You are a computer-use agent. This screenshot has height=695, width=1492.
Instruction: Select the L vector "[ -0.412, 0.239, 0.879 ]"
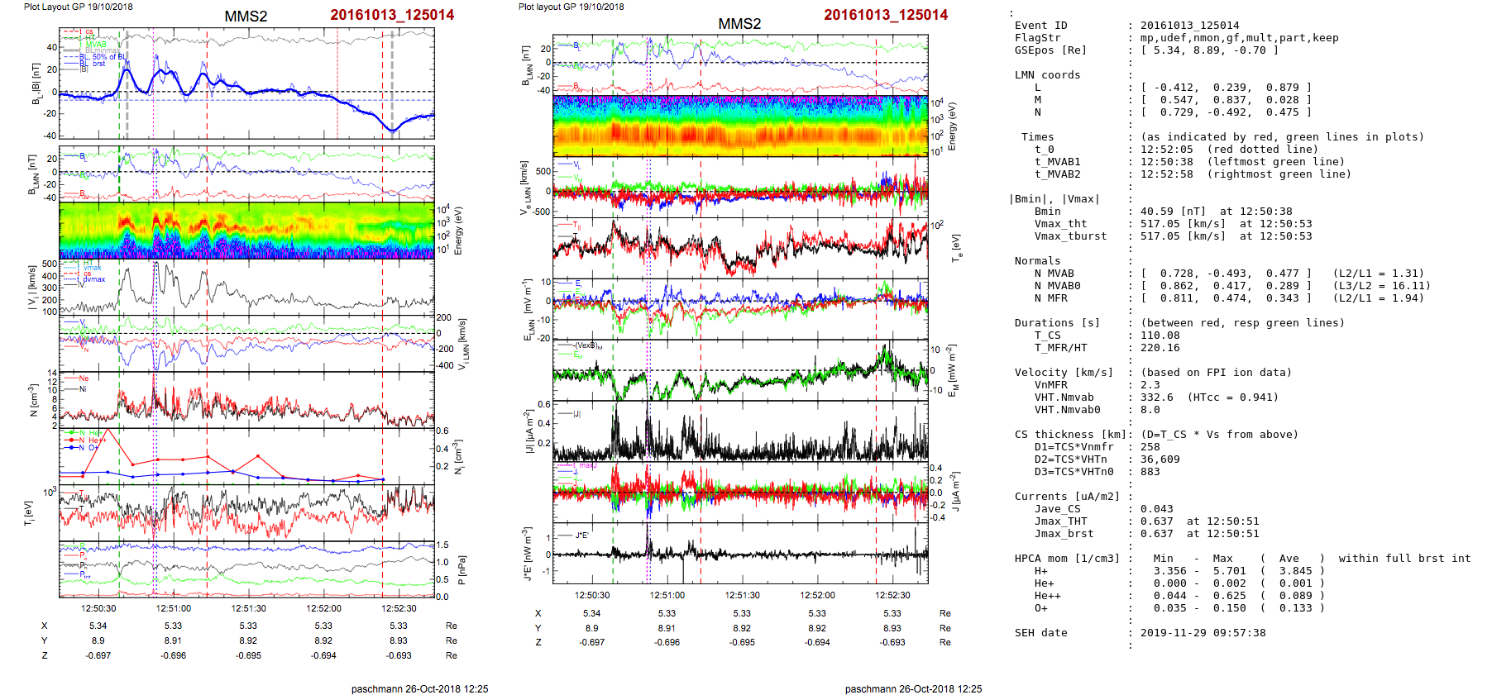[x=1226, y=88]
